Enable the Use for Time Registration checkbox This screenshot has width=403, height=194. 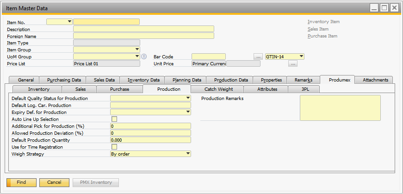point(114,147)
